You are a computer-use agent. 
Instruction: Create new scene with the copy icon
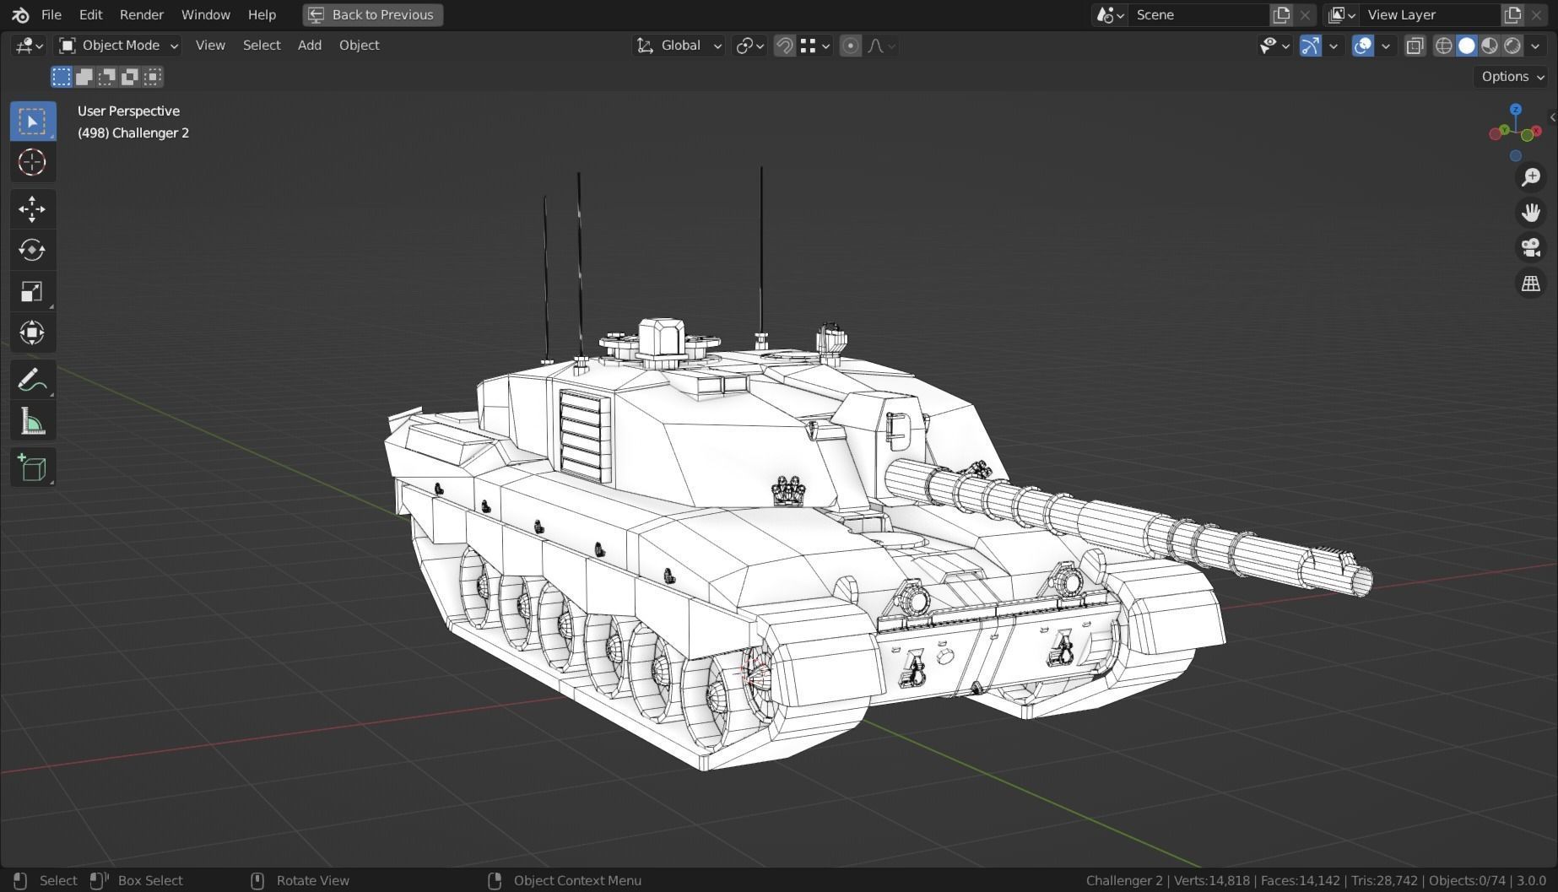point(1281,14)
